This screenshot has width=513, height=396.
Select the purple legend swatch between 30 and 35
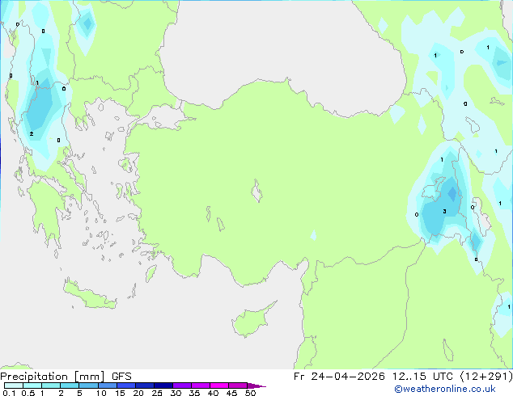point(182,385)
